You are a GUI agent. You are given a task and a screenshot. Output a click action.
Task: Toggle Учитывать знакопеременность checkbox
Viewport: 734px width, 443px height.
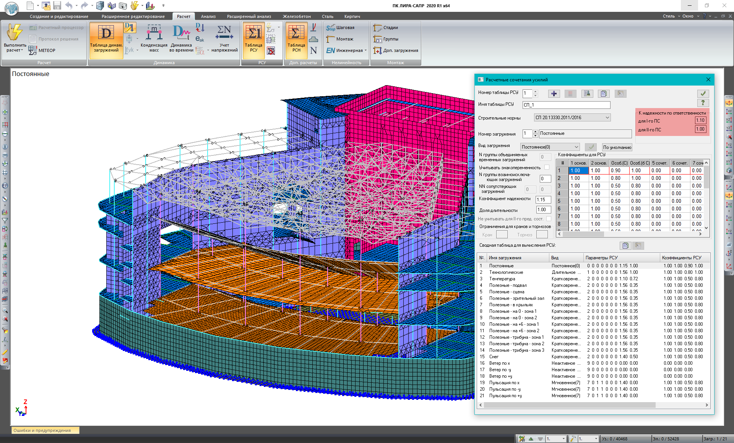[547, 167]
